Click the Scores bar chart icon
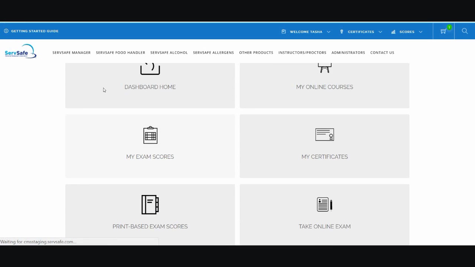 393,32
